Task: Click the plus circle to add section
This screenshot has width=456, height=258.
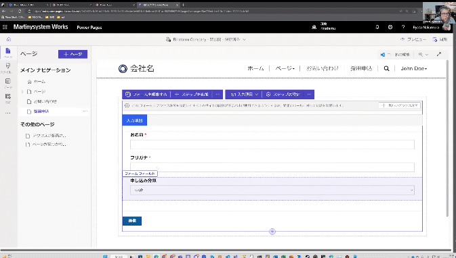Action: click(x=272, y=232)
